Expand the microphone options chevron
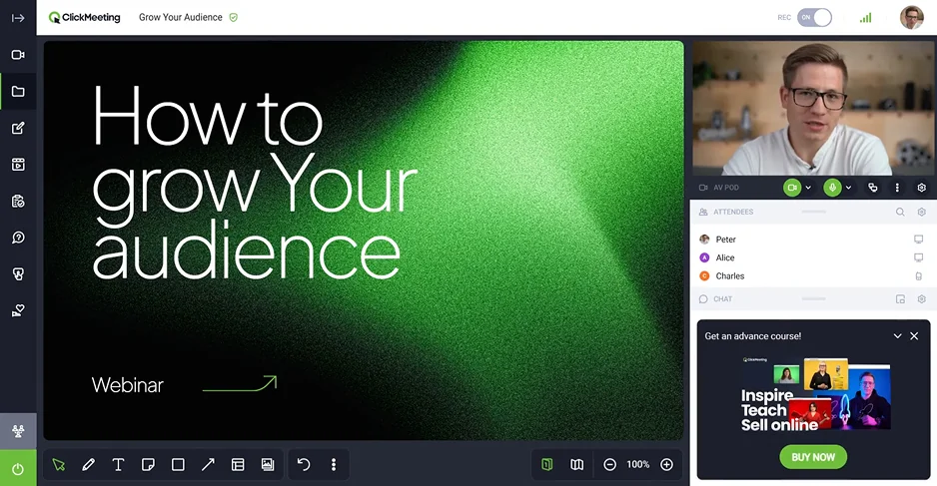 click(x=848, y=188)
